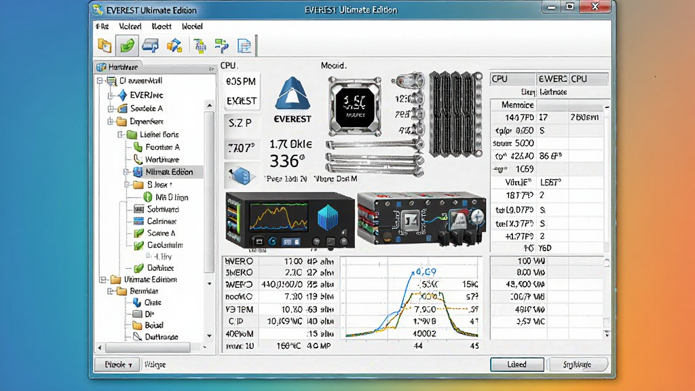The width and height of the screenshot is (695, 391).
Task: Click the tree panel left scroll arrow
Action: (100, 347)
